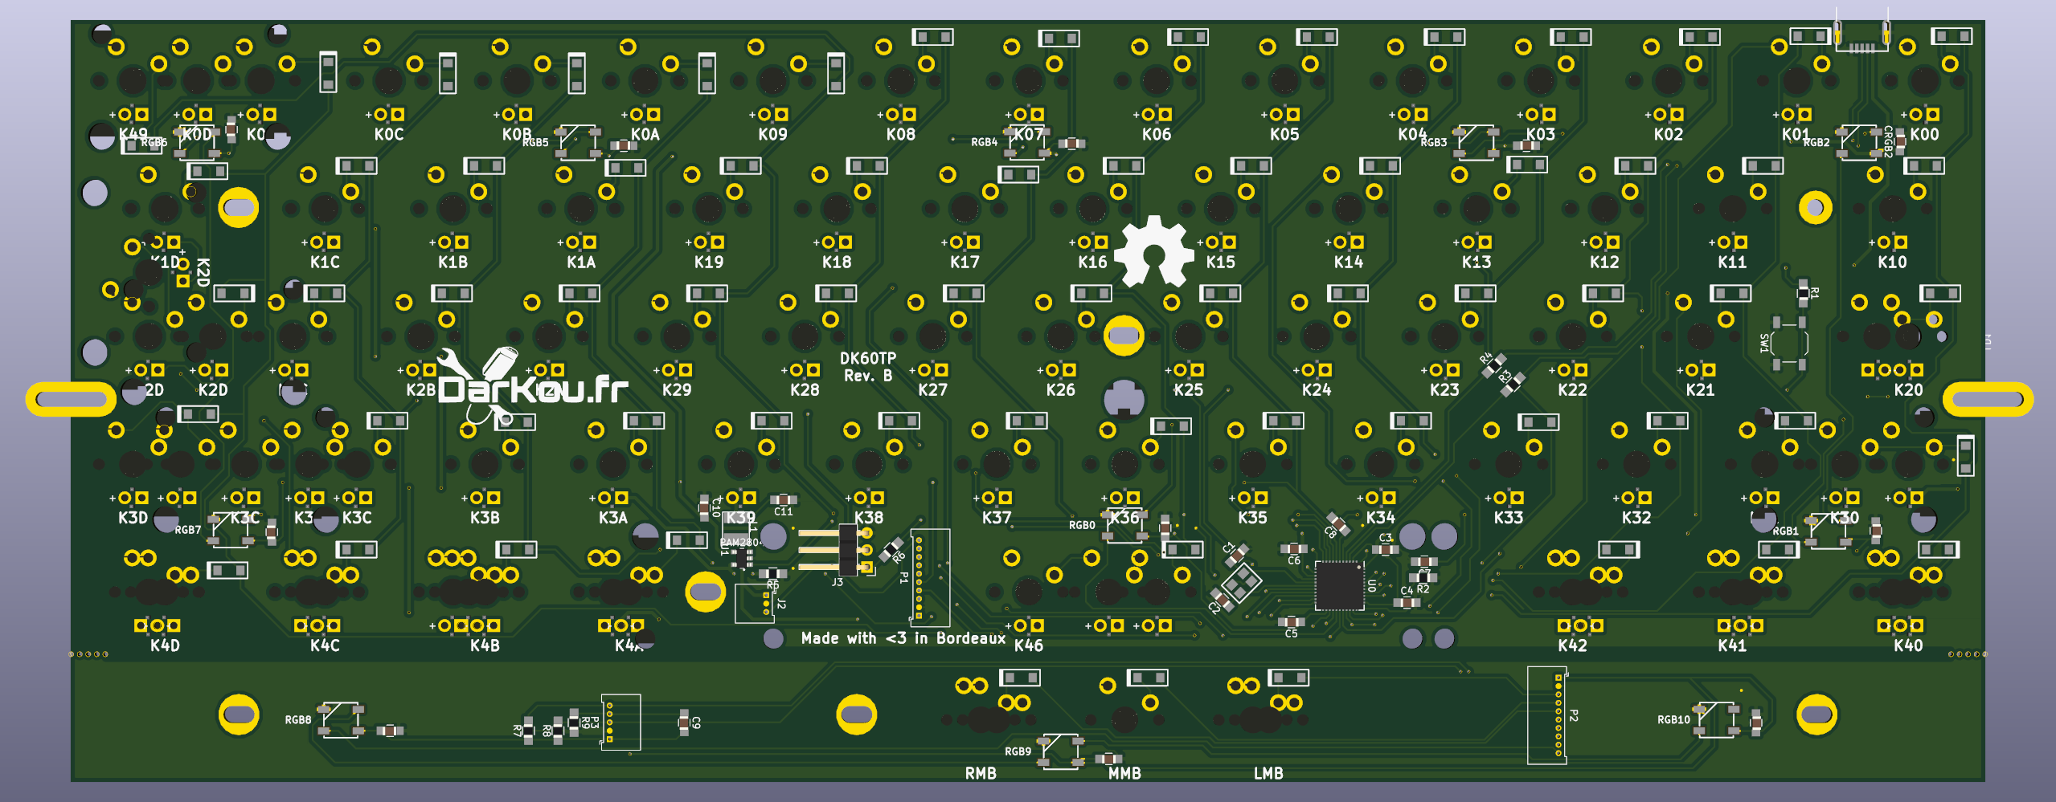Click the K3A key label
The height and width of the screenshot is (802, 2056).
[x=612, y=517]
